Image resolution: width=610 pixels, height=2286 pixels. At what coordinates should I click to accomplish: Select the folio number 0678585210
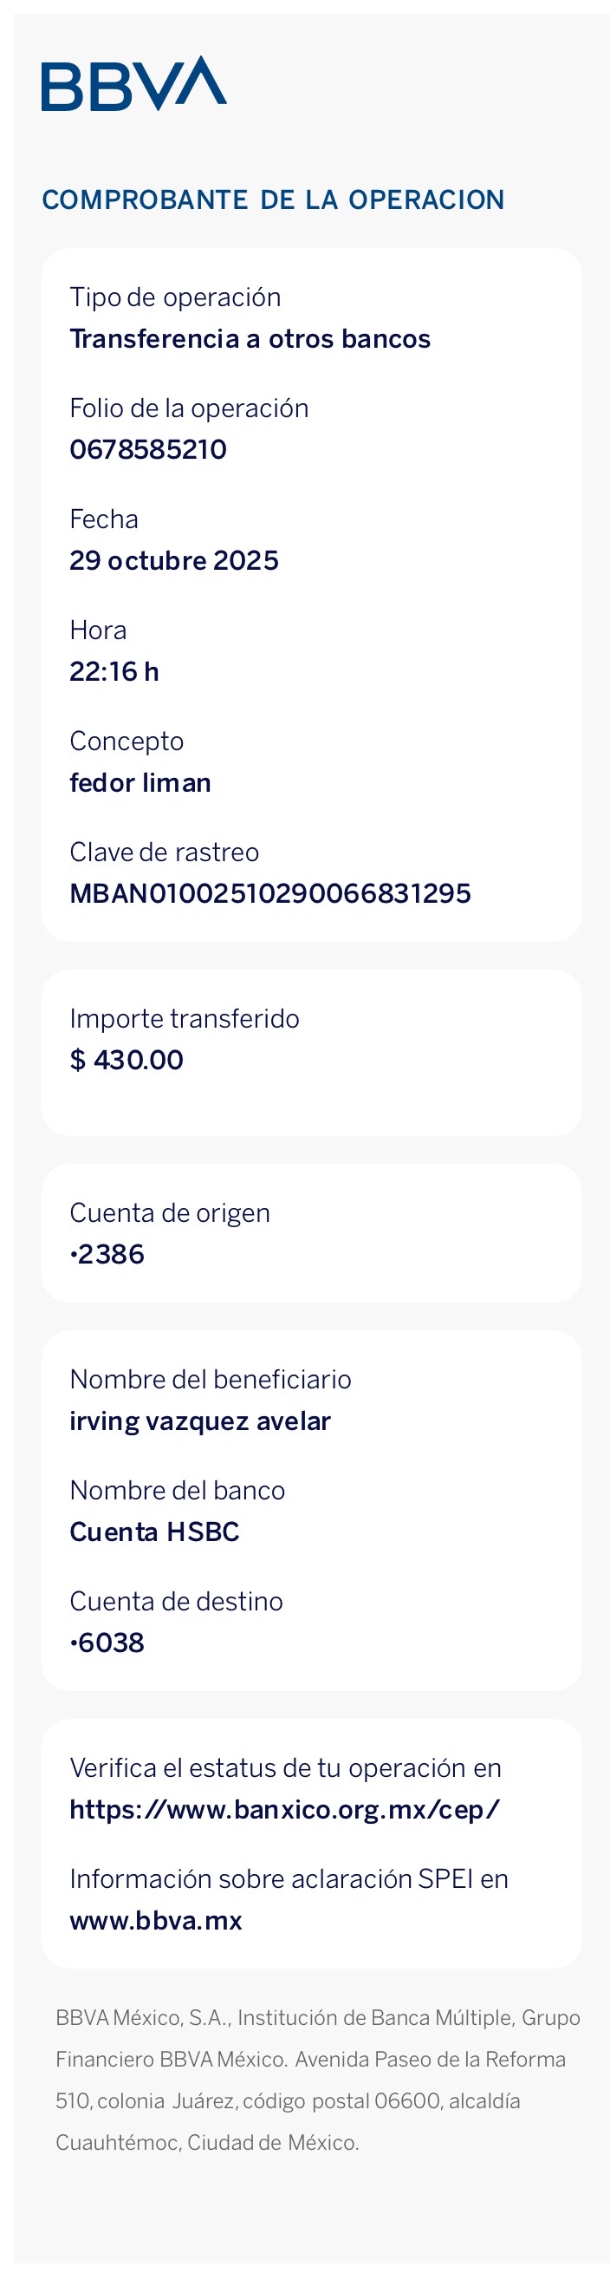click(x=148, y=449)
